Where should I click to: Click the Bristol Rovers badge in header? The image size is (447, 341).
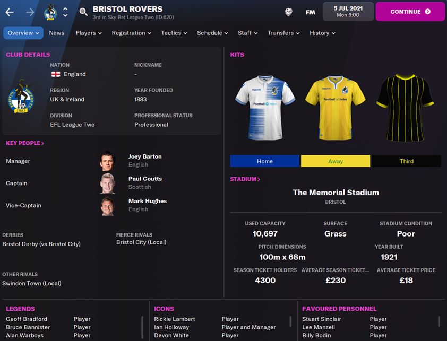50,12
